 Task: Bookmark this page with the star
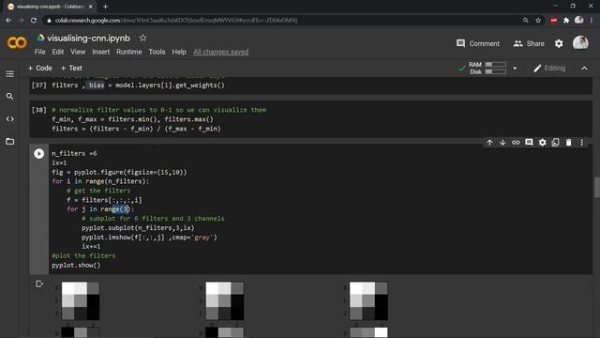click(538, 20)
